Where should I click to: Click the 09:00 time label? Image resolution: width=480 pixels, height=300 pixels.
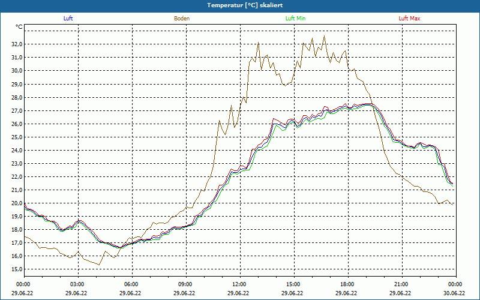[185, 284]
